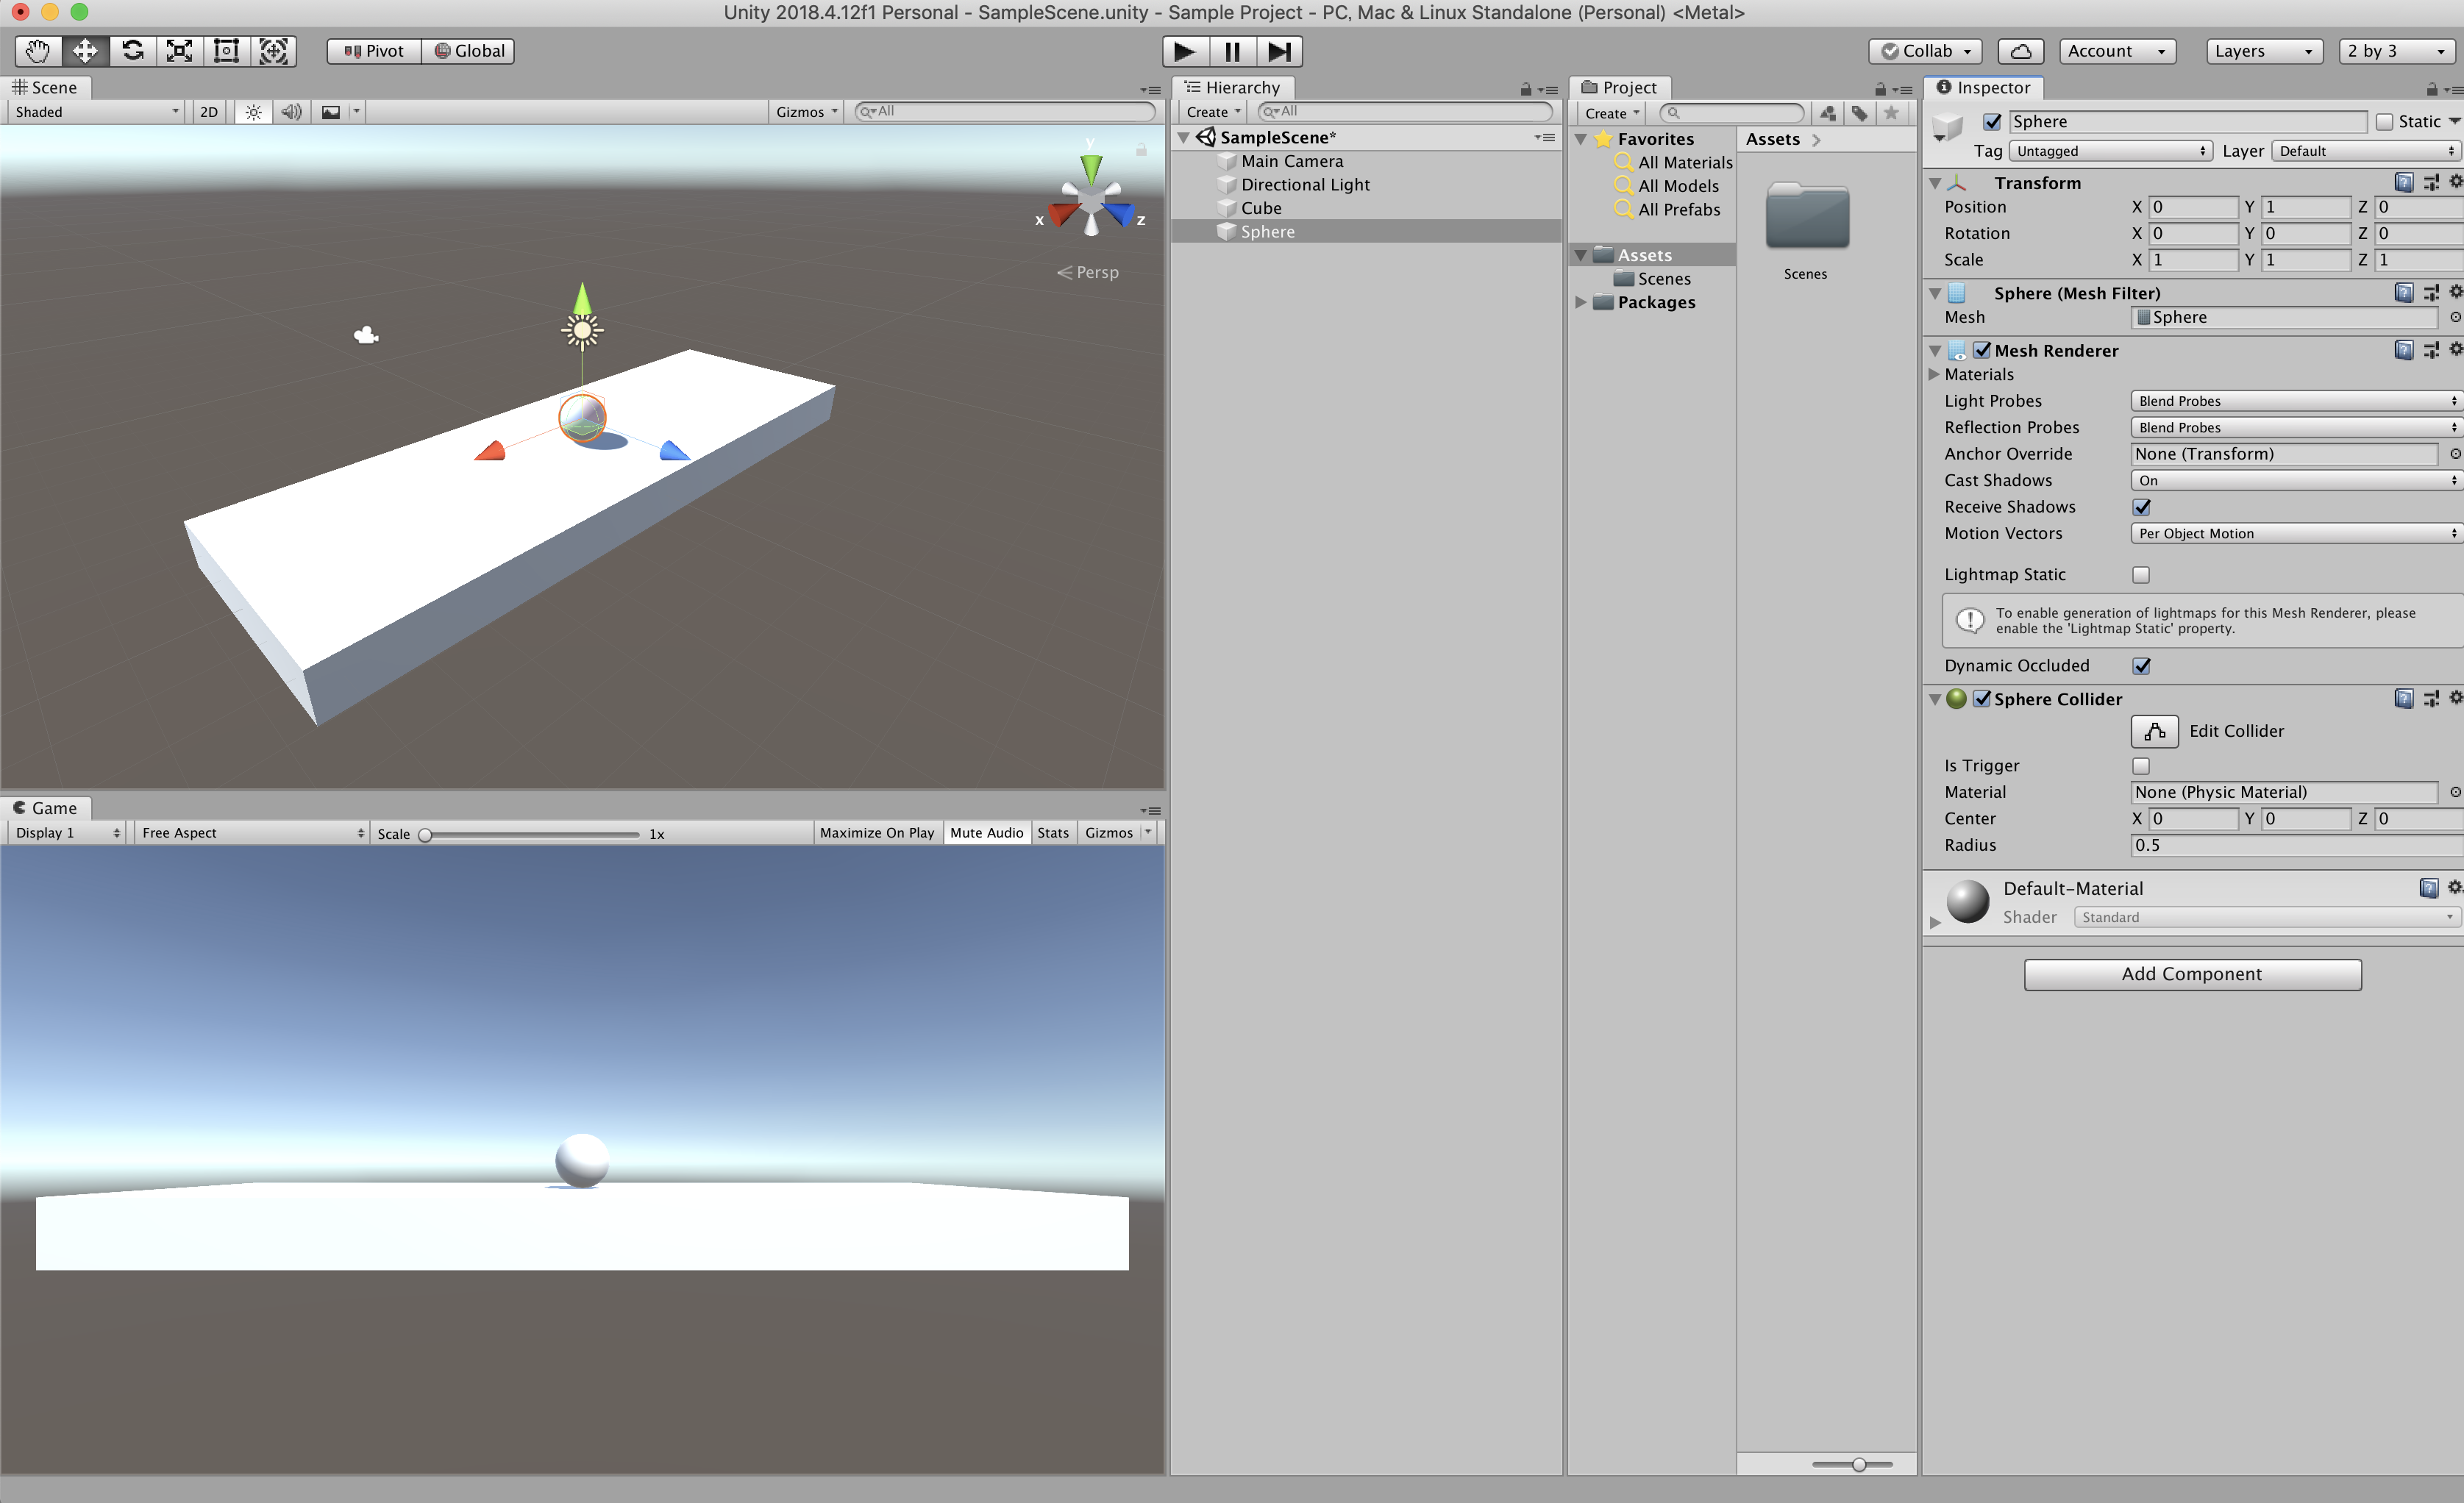The image size is (2464, 1503).
Task: Select Sphere object in Hierarchy panel
Action: (x=1267, y=231)
